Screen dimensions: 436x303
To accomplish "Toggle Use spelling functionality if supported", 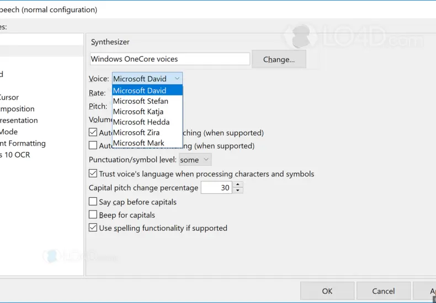I will [93, 228].
